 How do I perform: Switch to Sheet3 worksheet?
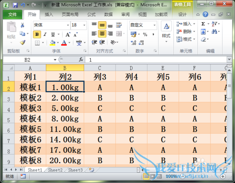tap(75, 170)
